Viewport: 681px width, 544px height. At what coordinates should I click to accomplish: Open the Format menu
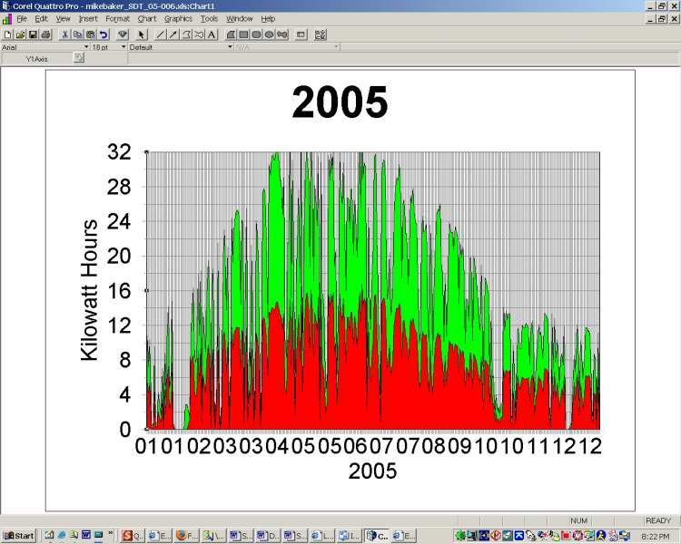(117, 18)
